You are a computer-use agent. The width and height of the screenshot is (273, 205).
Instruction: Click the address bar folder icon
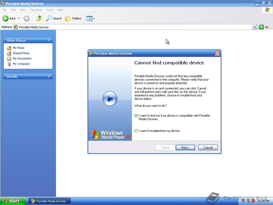pyautogui.click(x=16, y=27)
